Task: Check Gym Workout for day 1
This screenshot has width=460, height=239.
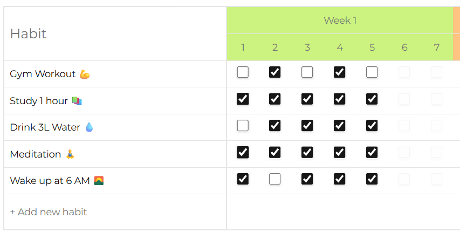Action: [x=243, y=72]
